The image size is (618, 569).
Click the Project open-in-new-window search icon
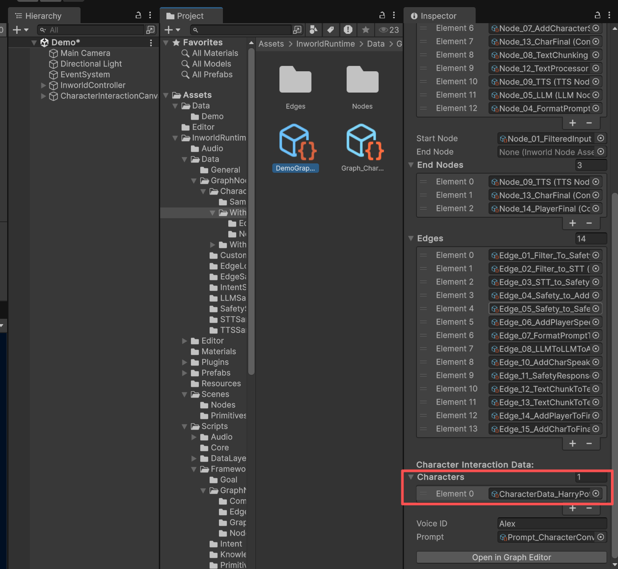coord(297,30)
